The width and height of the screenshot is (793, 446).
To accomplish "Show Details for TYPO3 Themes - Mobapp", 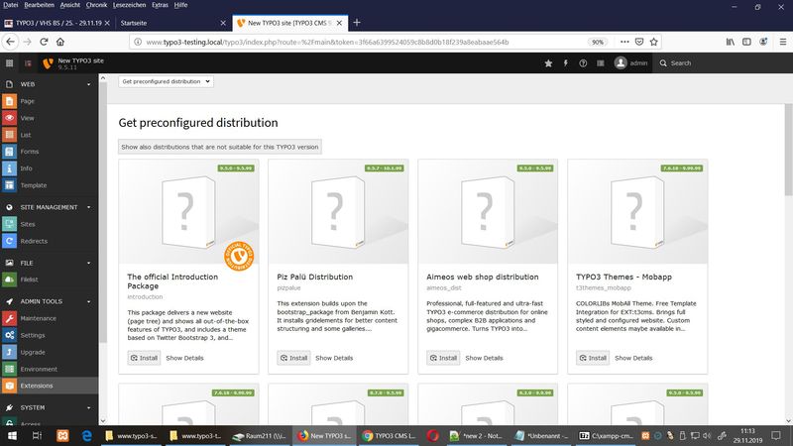I will click(633, 358).
